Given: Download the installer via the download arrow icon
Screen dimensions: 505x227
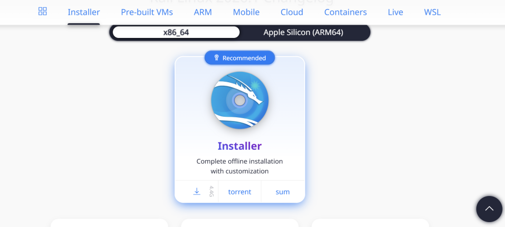Looking at the screenshot, I should click(197, 192).
